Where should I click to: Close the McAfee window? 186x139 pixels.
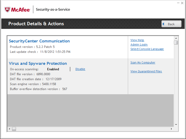pyautogui.click(x=182, y=3)
